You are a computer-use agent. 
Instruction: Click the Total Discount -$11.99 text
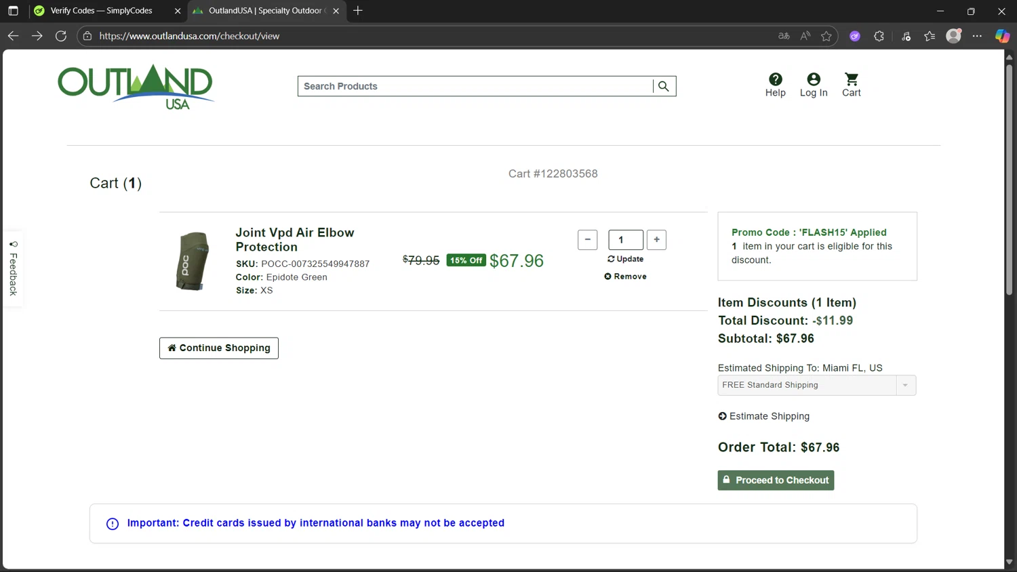click(785, 321)
